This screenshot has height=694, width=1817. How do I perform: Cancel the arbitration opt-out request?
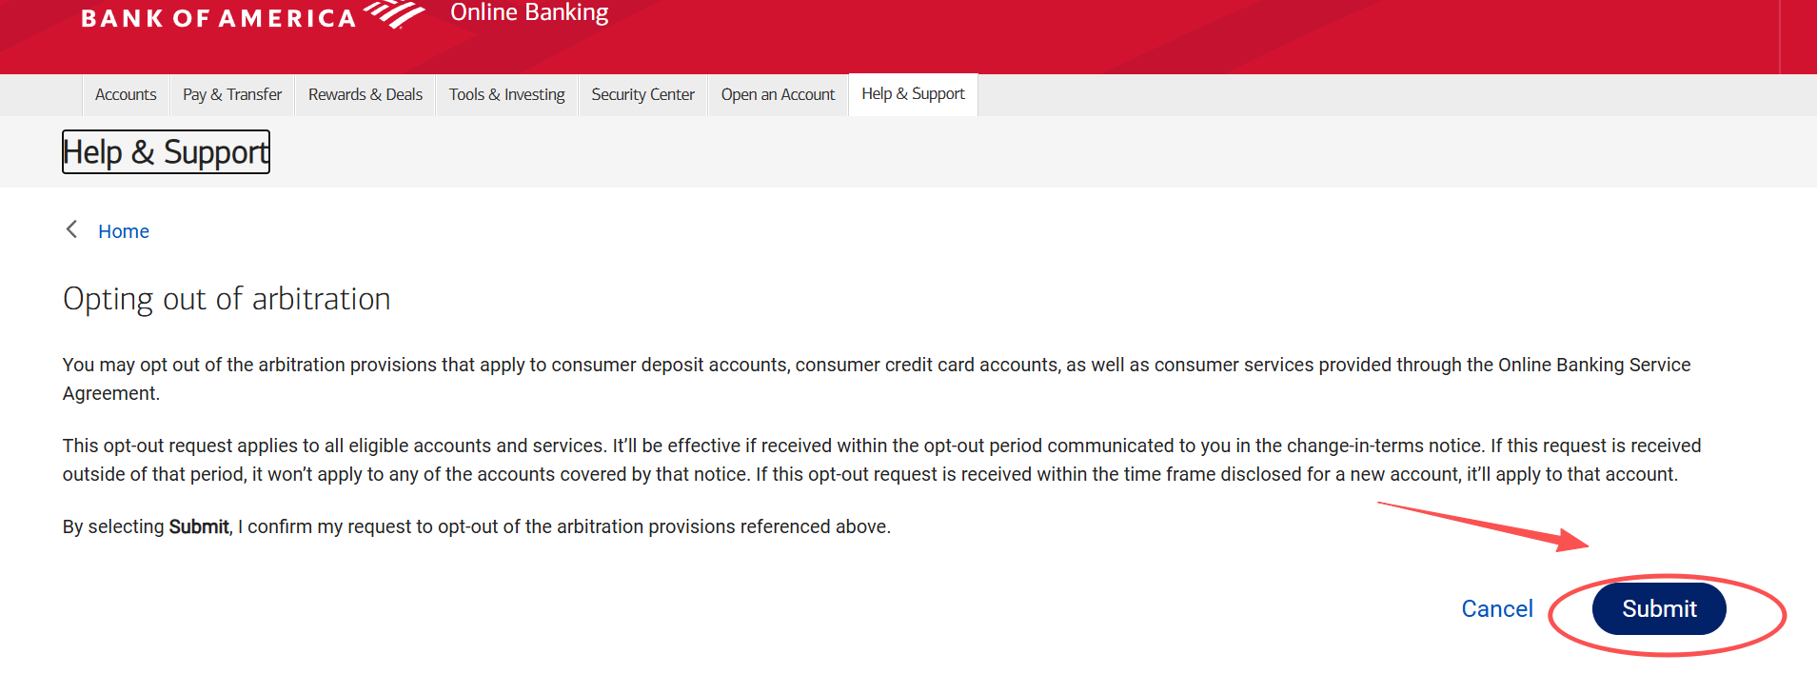1497,609
